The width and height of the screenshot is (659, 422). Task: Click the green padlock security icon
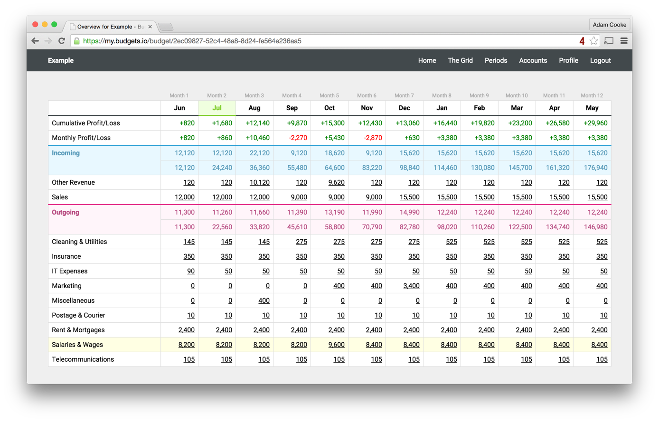76,41
